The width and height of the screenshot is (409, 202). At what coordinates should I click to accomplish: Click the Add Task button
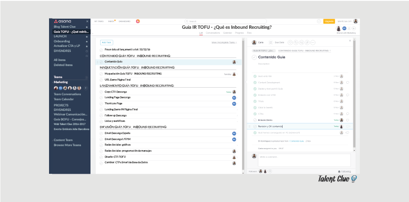point(106,43)
